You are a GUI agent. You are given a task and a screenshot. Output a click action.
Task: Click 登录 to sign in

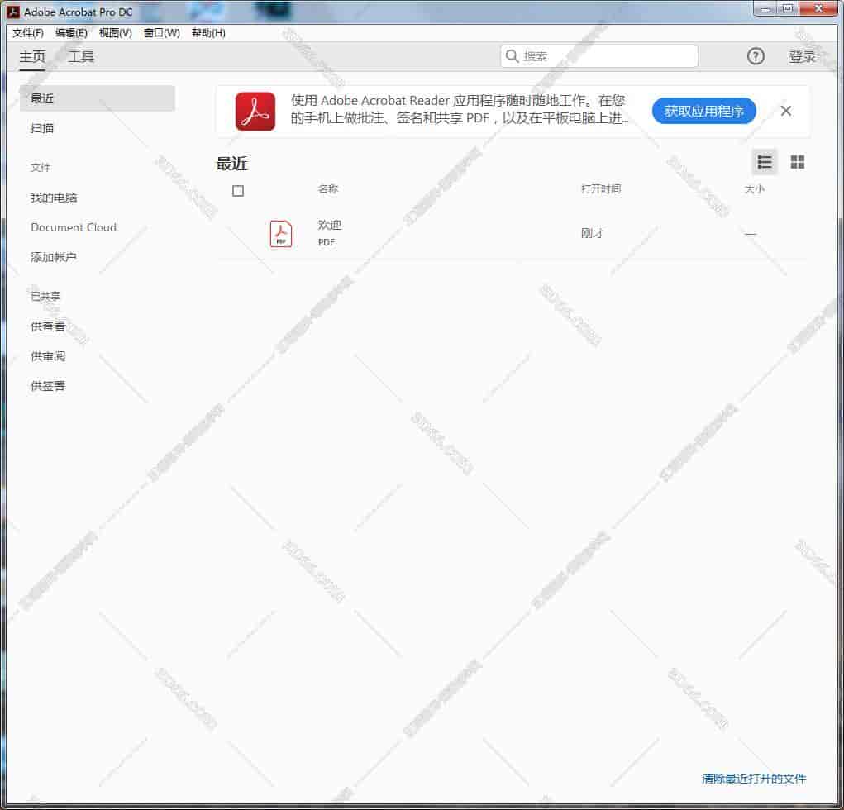pos(802,56)
